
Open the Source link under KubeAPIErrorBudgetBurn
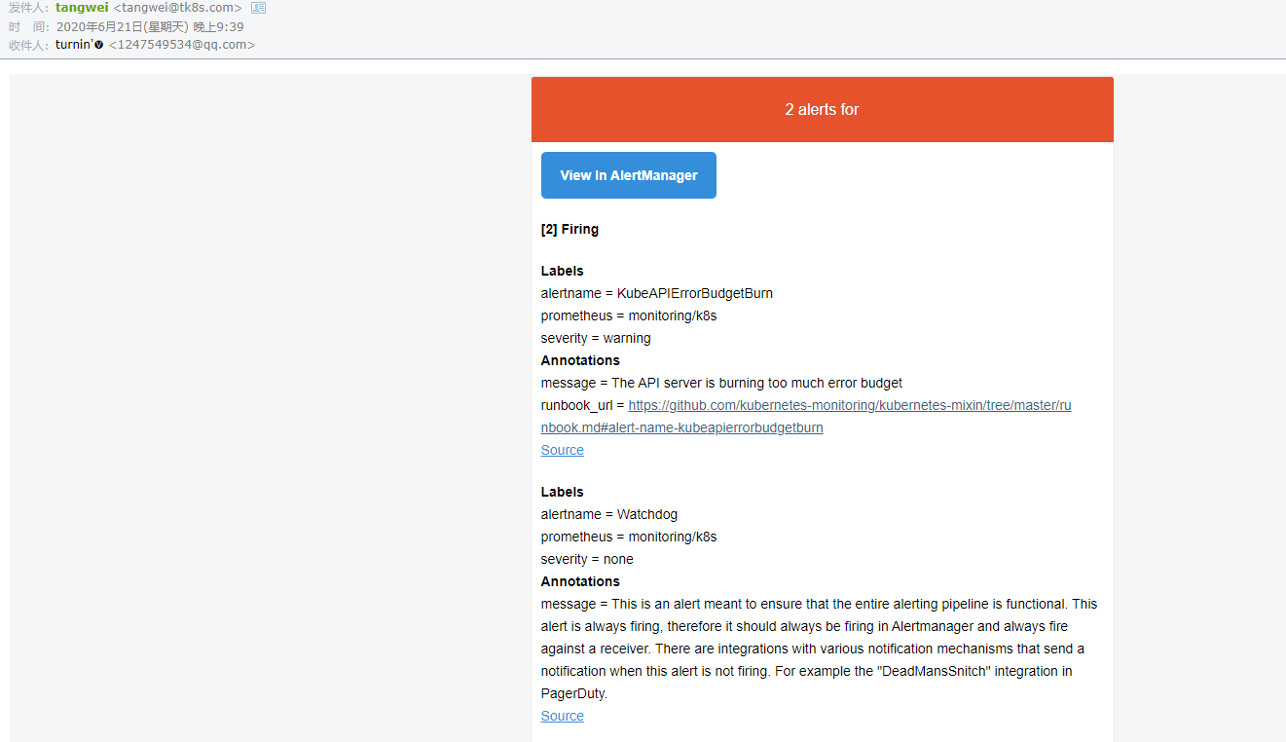563,450
